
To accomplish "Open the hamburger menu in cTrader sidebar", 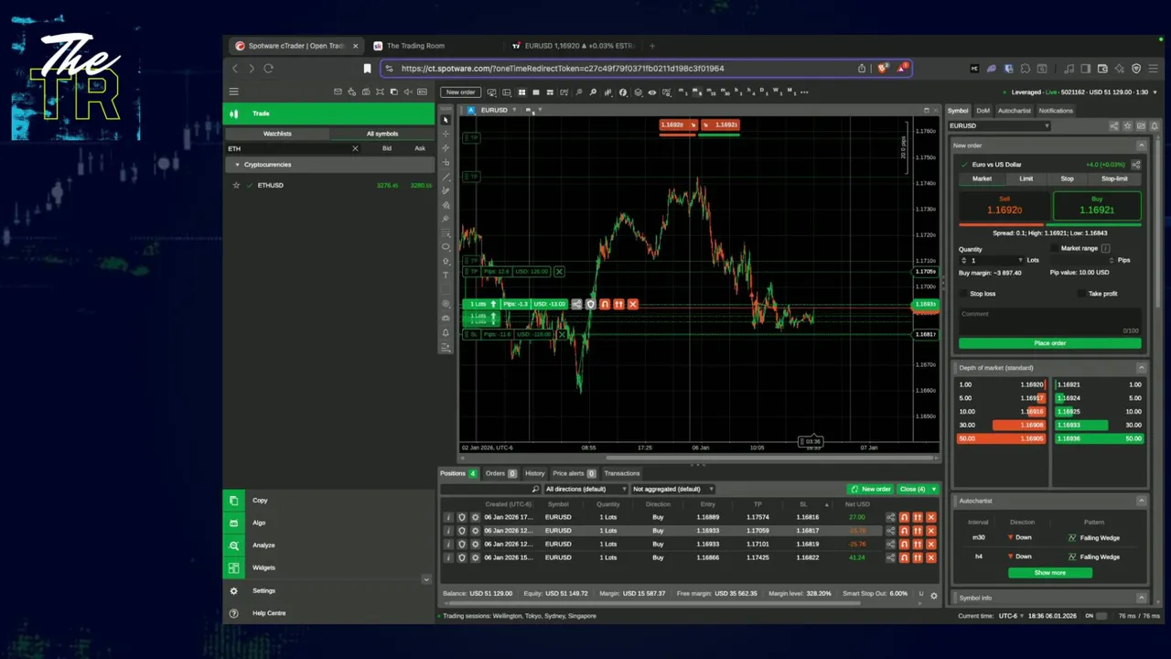I will pos(233,92).
